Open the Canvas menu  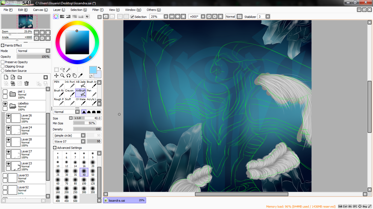pos(40,10)
